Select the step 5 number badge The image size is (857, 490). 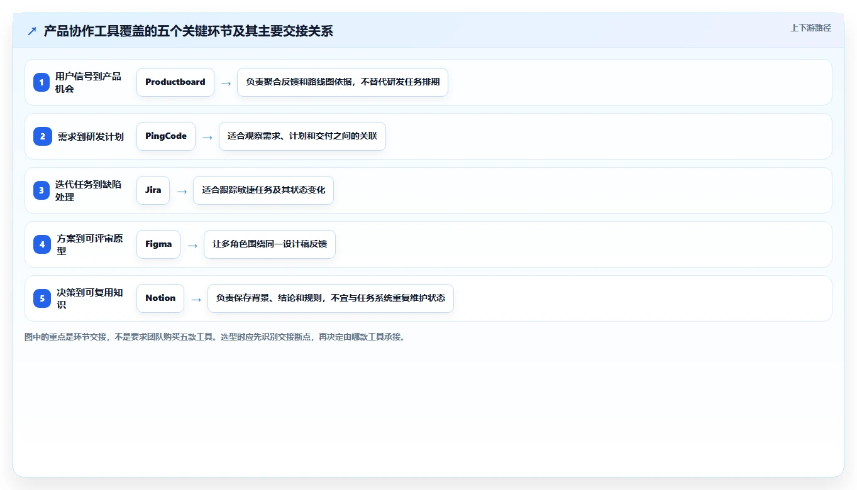[41, 298]
